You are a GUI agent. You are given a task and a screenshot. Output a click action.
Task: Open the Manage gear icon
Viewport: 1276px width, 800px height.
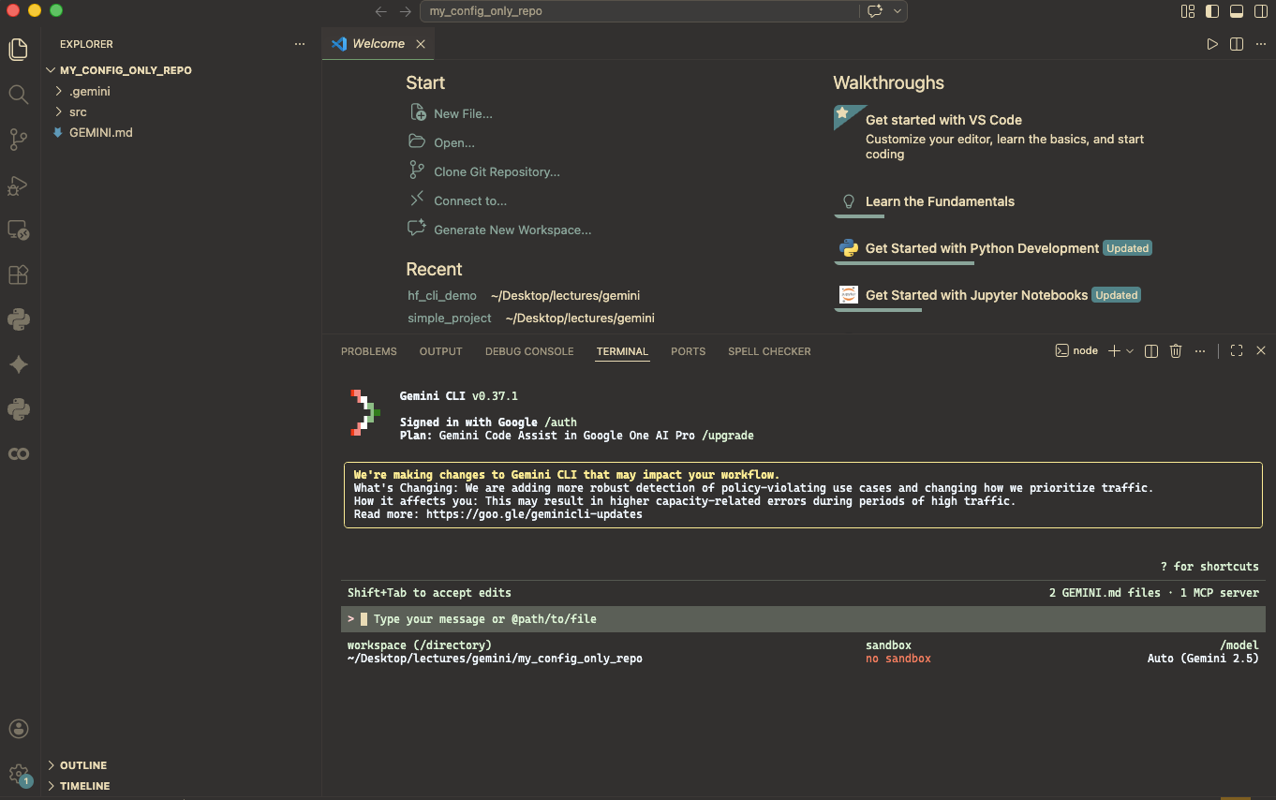[x=19, y=774]
